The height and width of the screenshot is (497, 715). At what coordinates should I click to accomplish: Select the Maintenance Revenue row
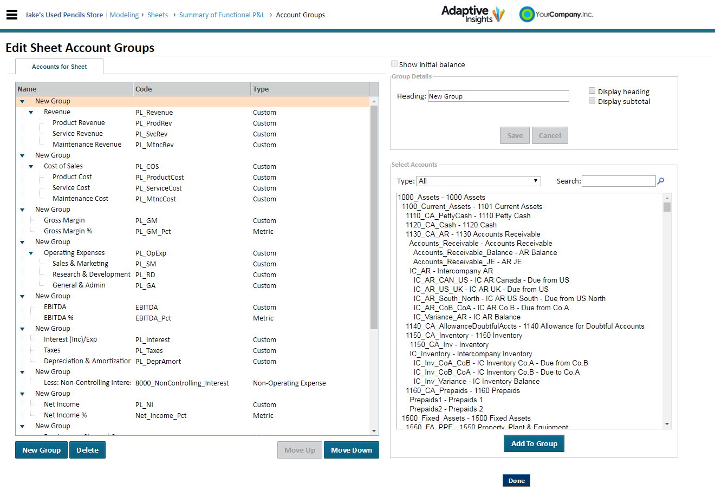(193, 145)
